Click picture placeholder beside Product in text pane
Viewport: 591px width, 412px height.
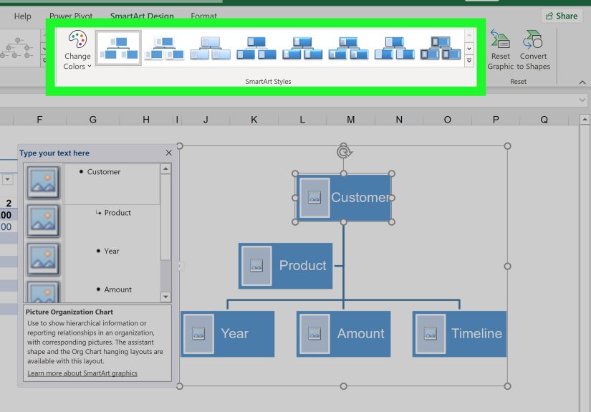click(x=43, y=221)
